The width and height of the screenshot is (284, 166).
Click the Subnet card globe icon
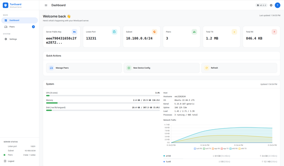point(154,32)
